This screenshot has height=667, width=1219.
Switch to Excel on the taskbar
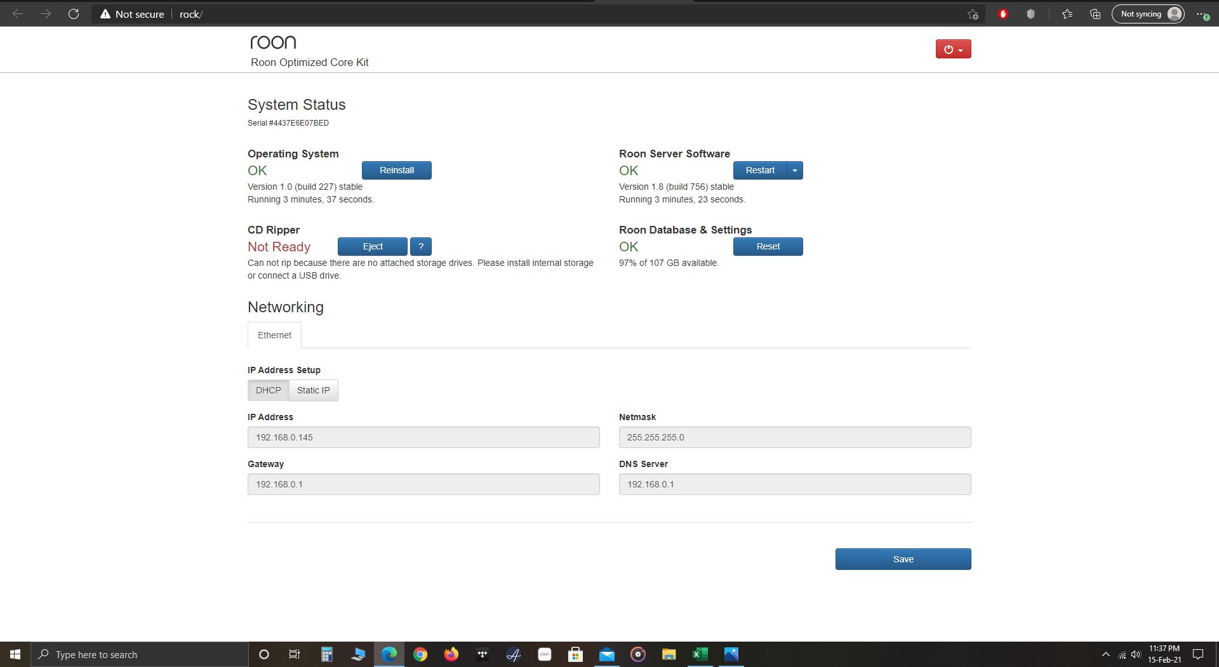pos(700,654)
